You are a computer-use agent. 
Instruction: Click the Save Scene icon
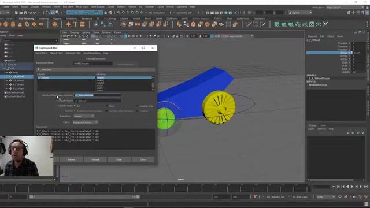tap(25, 13)
